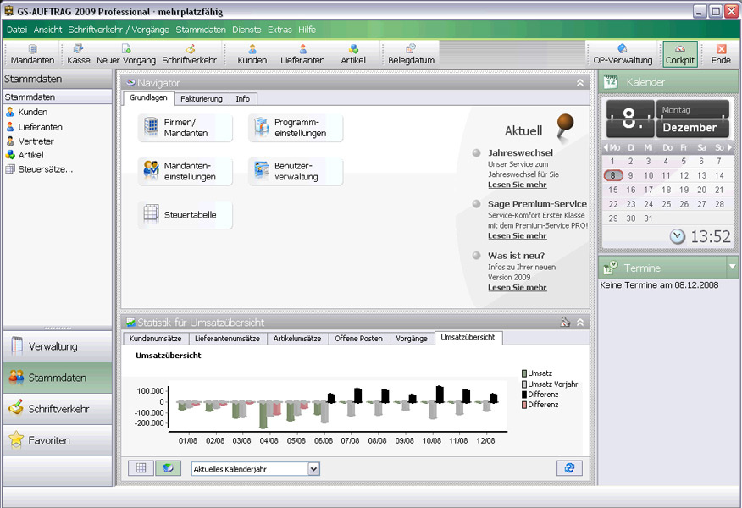The width and height of the screenshot is (742, 508).
Task: Open Programmeinstellungen in the Navigator
Action: pos(296,128)
